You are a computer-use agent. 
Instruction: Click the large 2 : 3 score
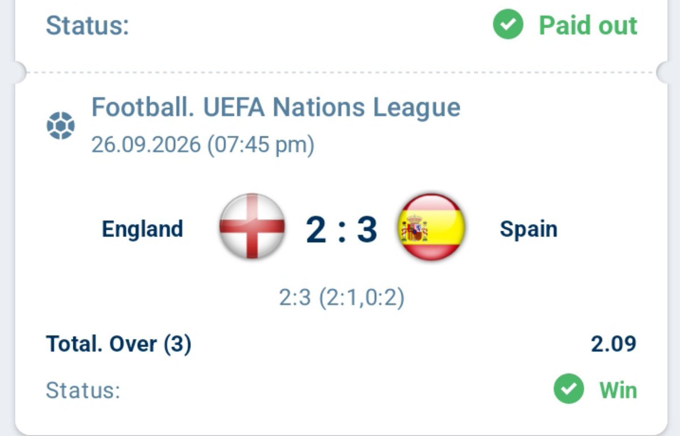point(342,229)
